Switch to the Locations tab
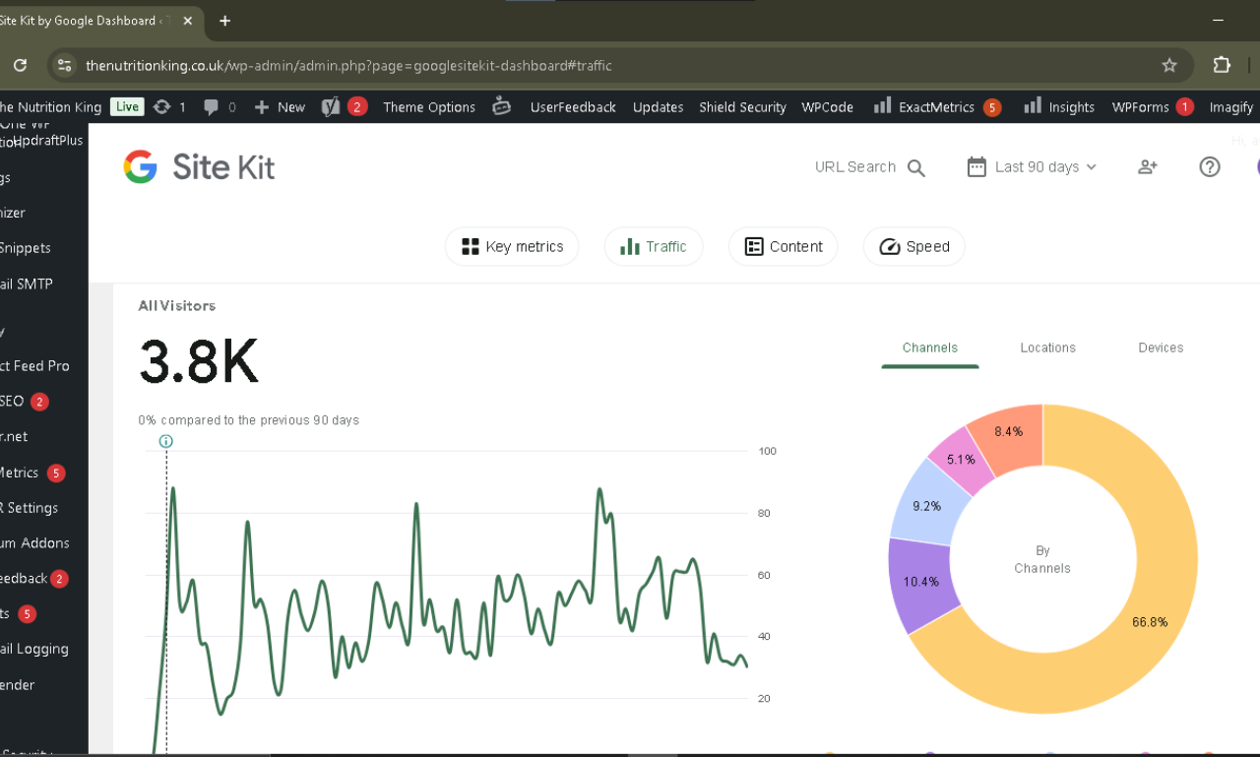The image size is (1260, 757). pyautogui.click(x=1047, y=347)
